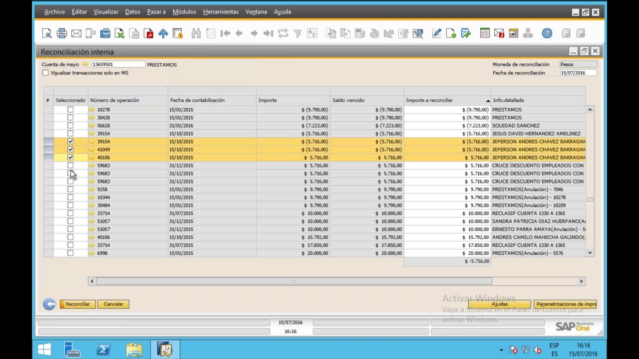
Task: Uncheck the selected operation 40106 JEFERSON row
Action: point(70,158)
